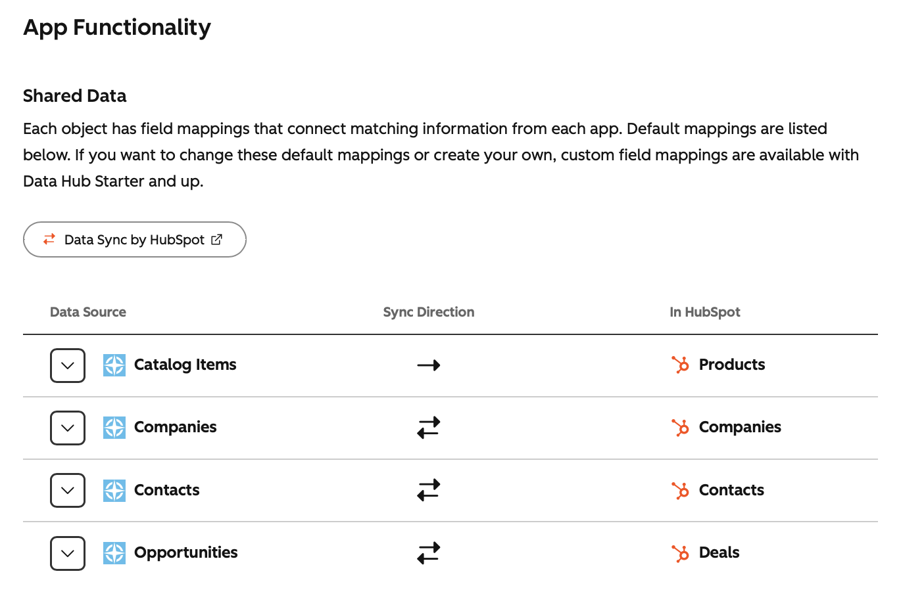The image size is (901, 607).
Task: Select the Products label in HubSpot column
Action: click(732, 365)
